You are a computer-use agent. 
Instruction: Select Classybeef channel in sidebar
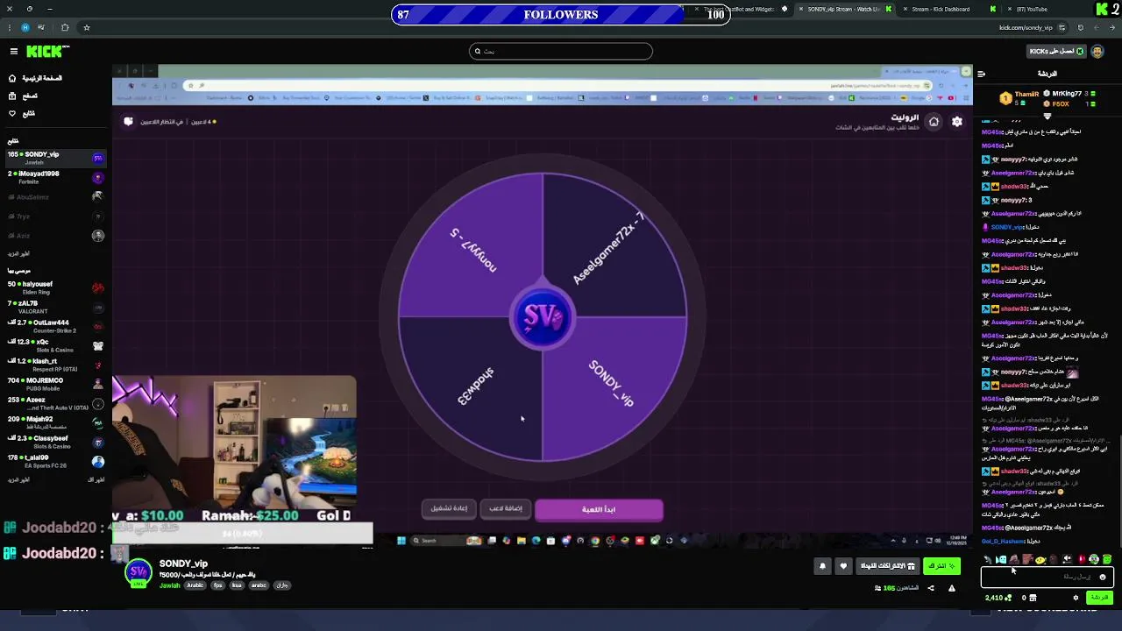tap(56, 442)
